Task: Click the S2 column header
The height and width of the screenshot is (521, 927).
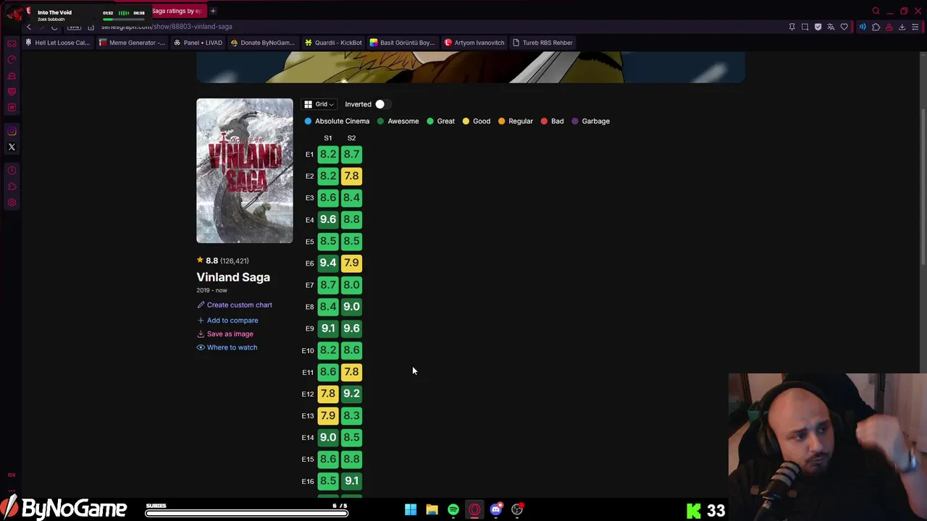Action: click(351, 137)
